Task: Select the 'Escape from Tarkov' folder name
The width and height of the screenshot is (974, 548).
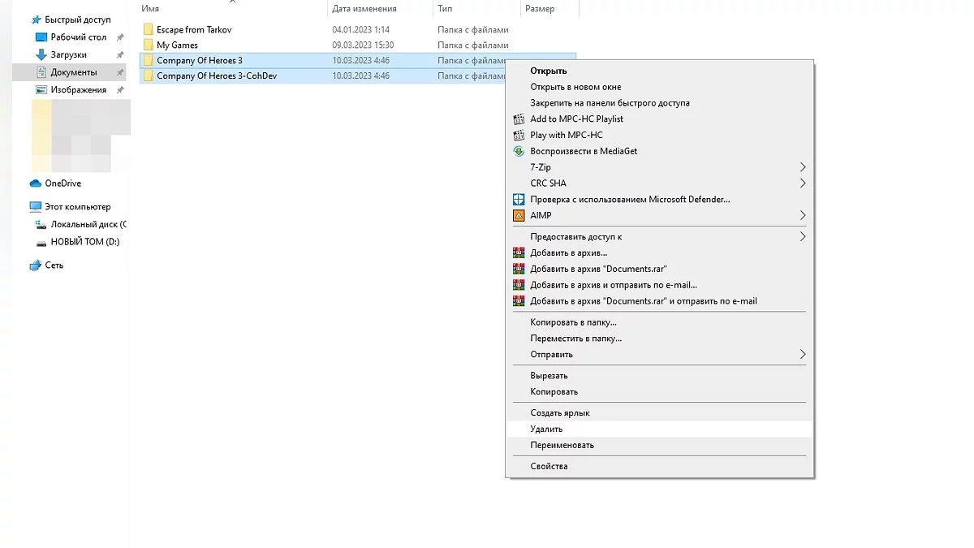Action: 194,30
